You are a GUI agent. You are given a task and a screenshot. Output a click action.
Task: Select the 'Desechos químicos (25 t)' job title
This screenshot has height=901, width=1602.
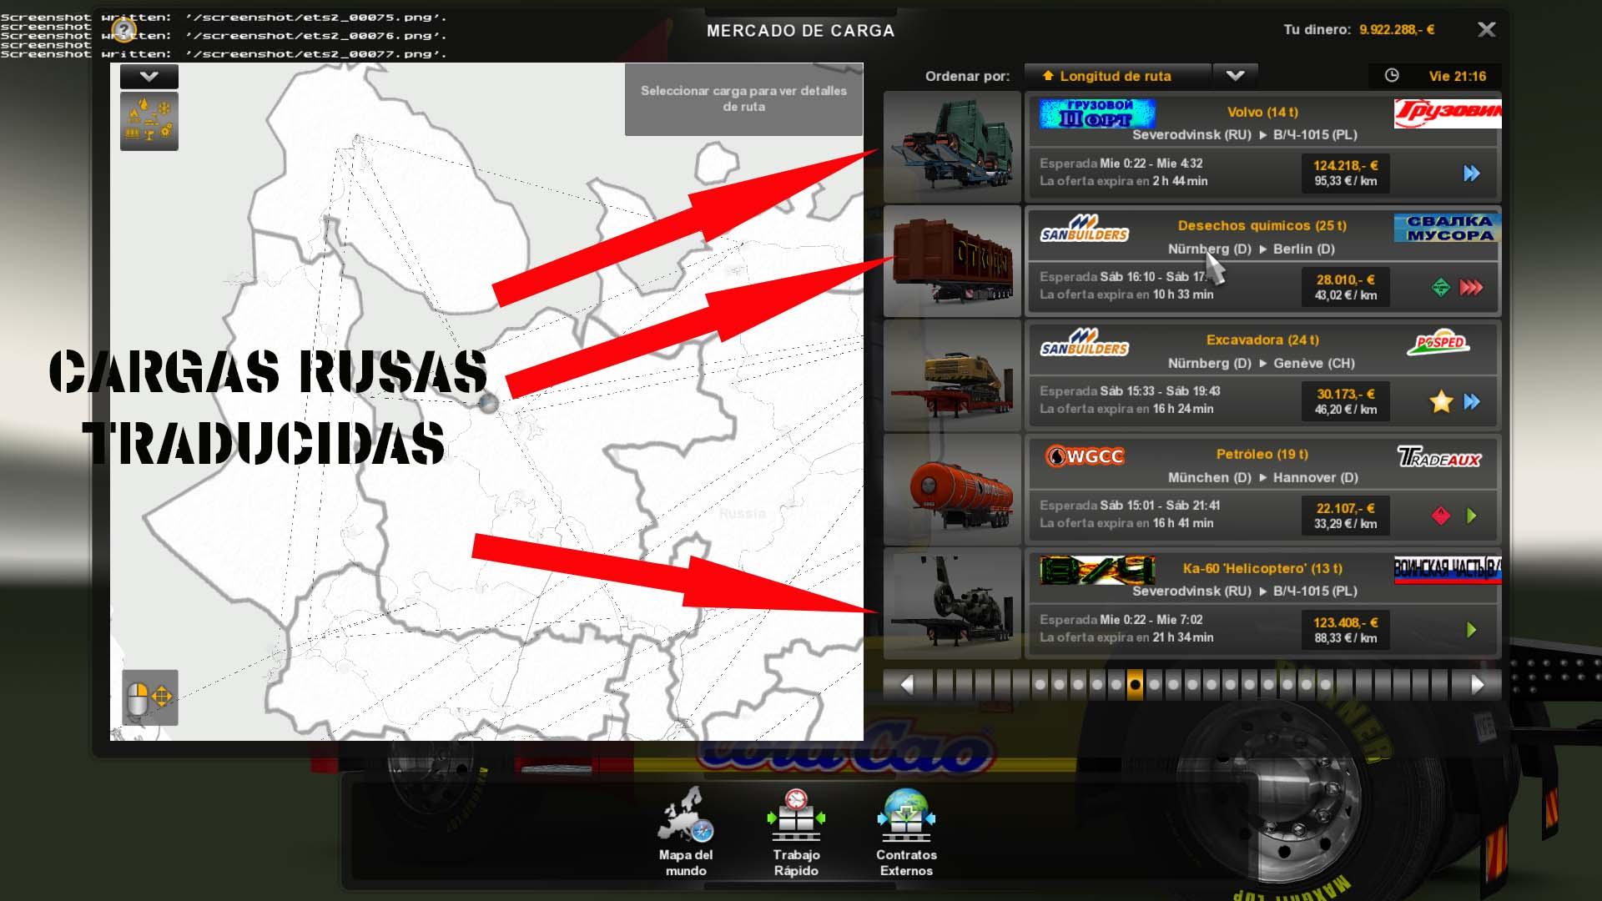(1262, 226)
